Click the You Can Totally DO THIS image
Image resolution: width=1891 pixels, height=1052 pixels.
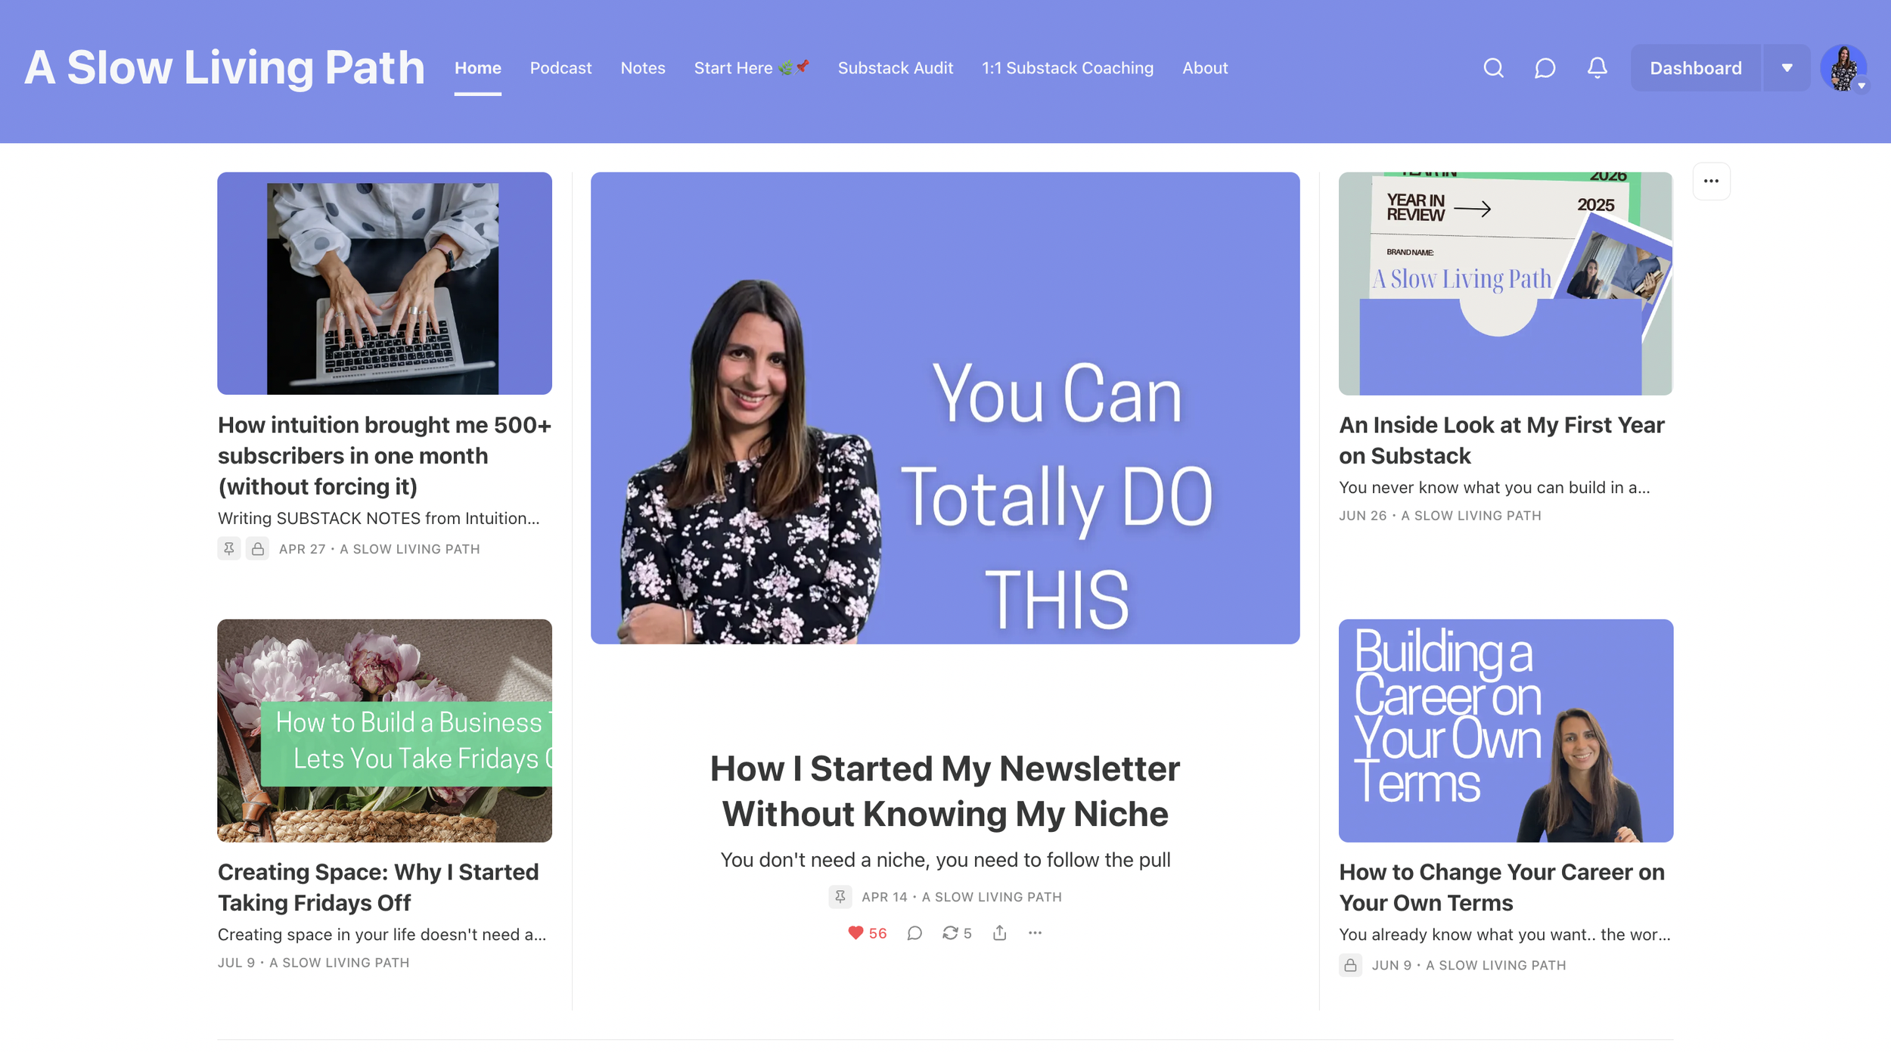coord(945,408)
